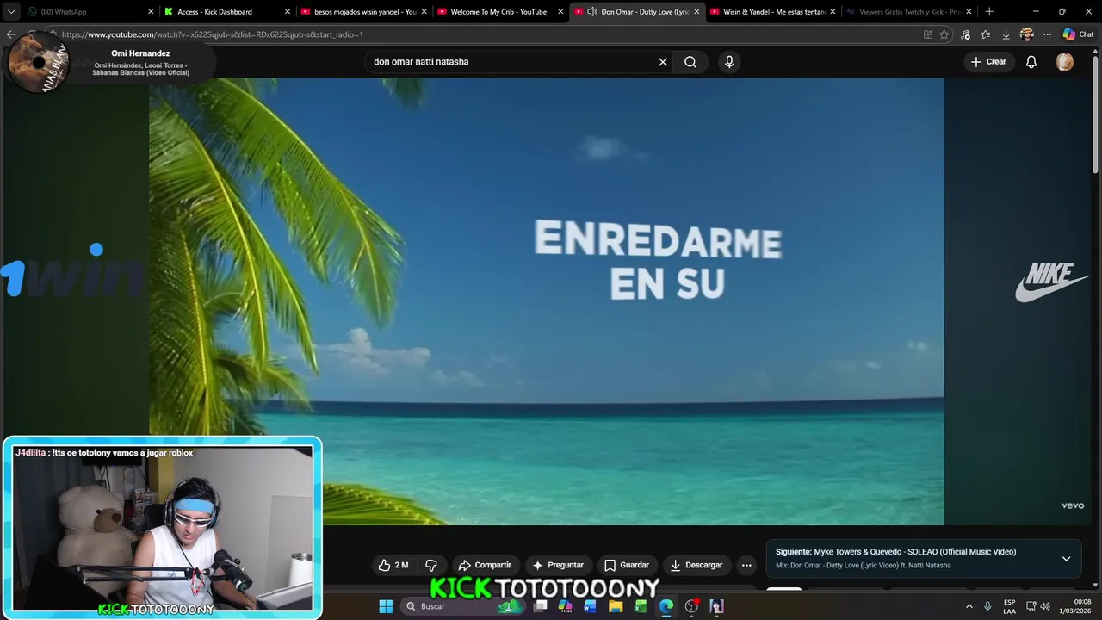Expand the Siguiente playlist panel chevron
Image resolution: width=1102 pixels, height=620 pixels.
[1066, 559]
